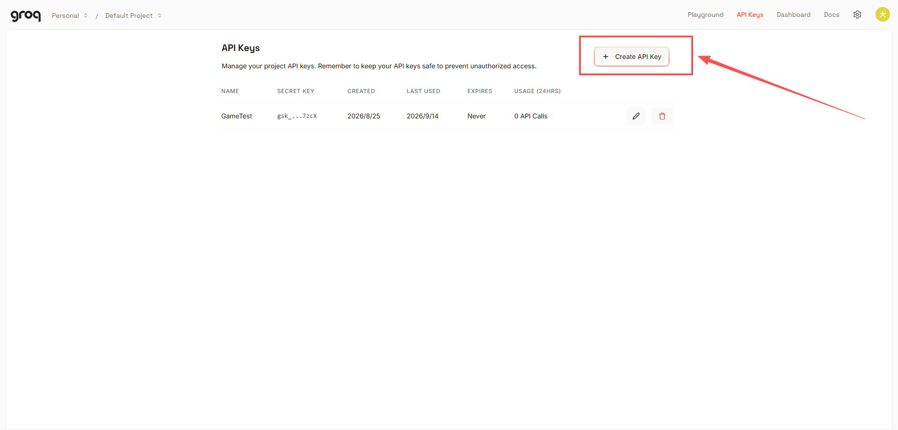Image resolution: width=898 pixels, height=430 pixels.
Task: Click the GameTest key name
Action: (x=237, y=116)
